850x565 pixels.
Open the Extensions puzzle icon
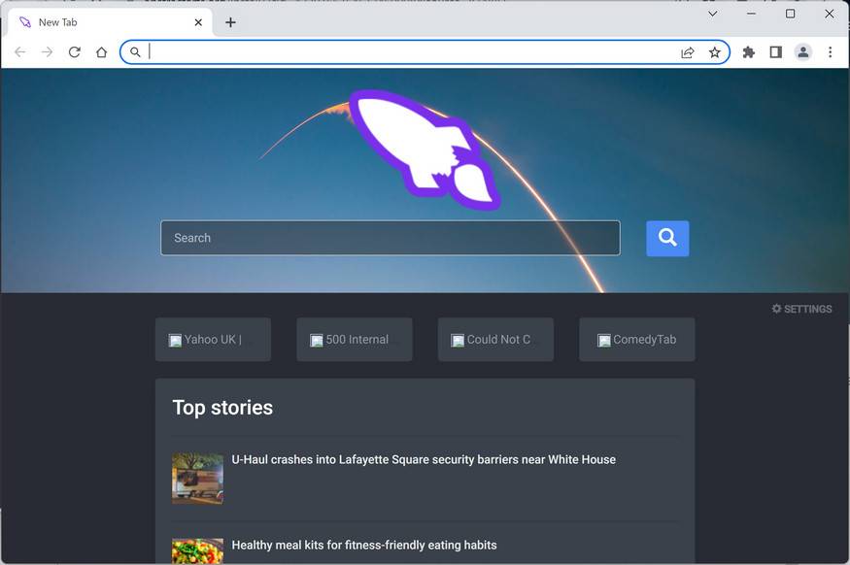point(749,52)
